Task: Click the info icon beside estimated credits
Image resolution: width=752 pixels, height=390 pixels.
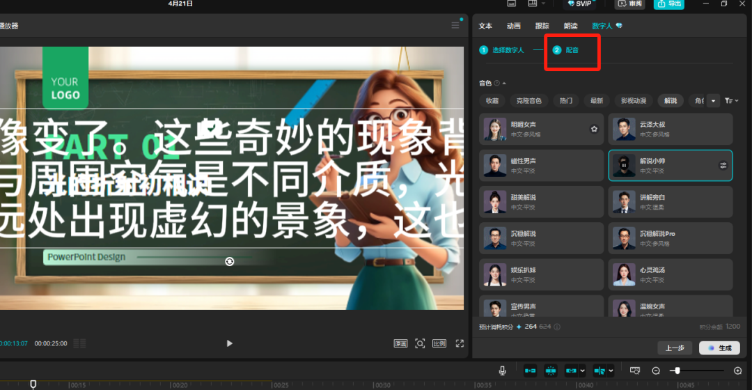Action: [x=557, y=327]
